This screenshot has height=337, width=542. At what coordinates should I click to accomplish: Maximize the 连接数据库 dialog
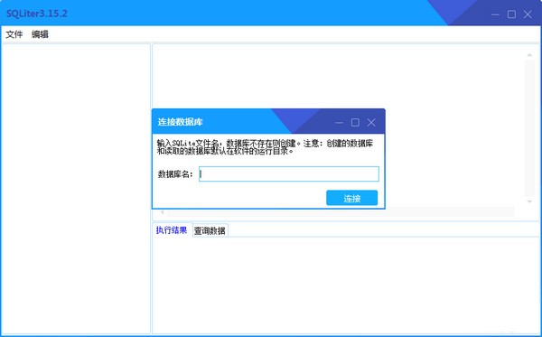(x=355, y=122)
